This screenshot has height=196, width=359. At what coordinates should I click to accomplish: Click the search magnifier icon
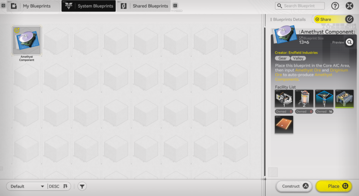[279, 6]
